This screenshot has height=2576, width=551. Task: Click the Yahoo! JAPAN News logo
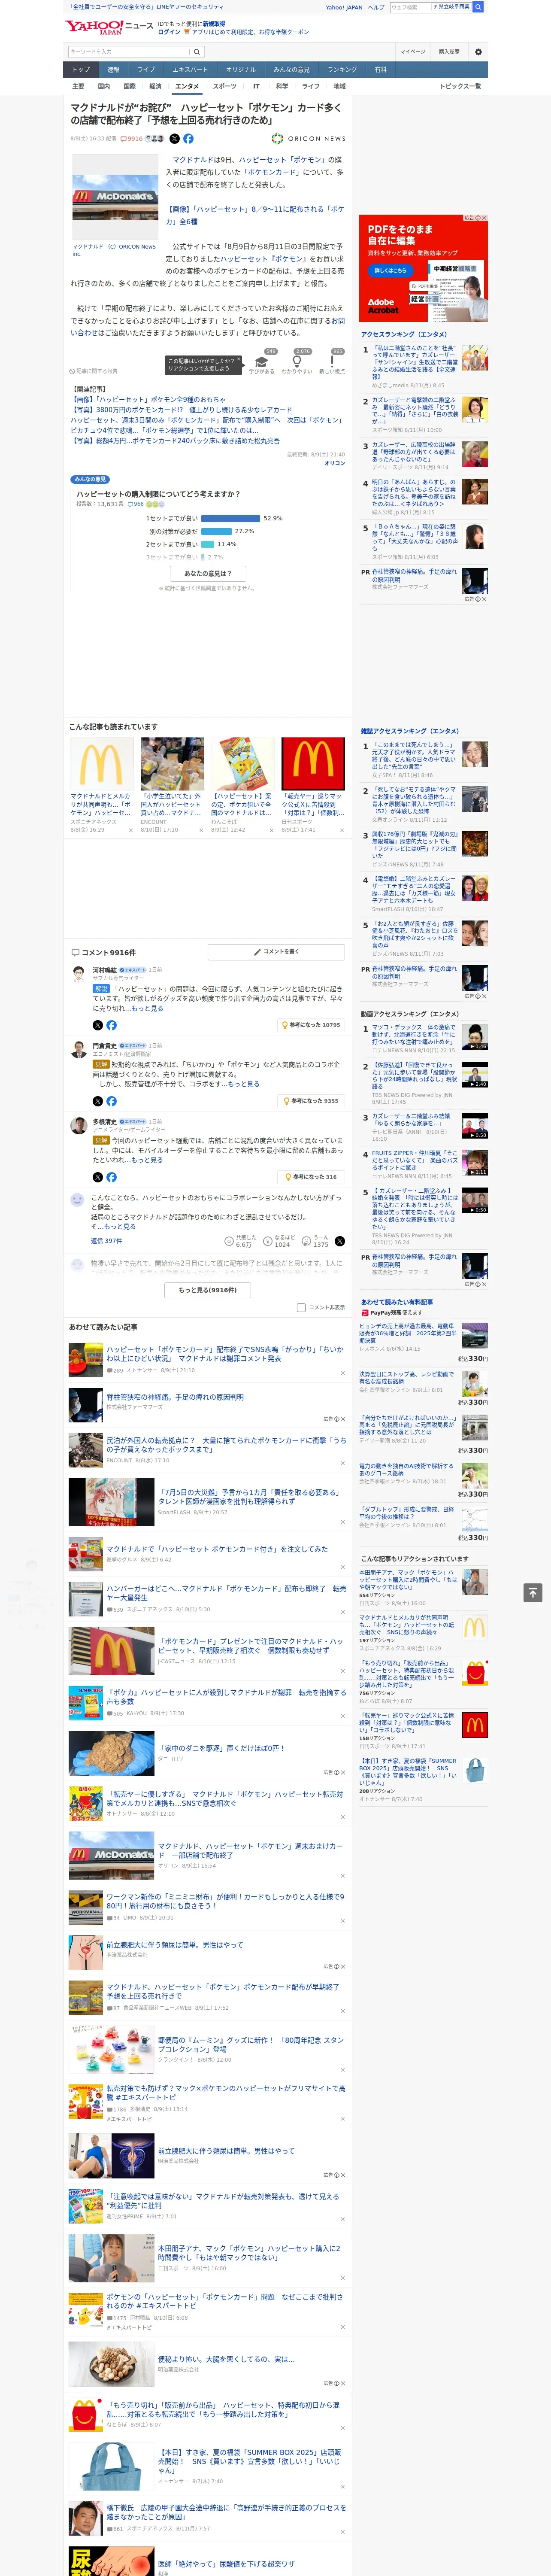[x=109, y=27]
